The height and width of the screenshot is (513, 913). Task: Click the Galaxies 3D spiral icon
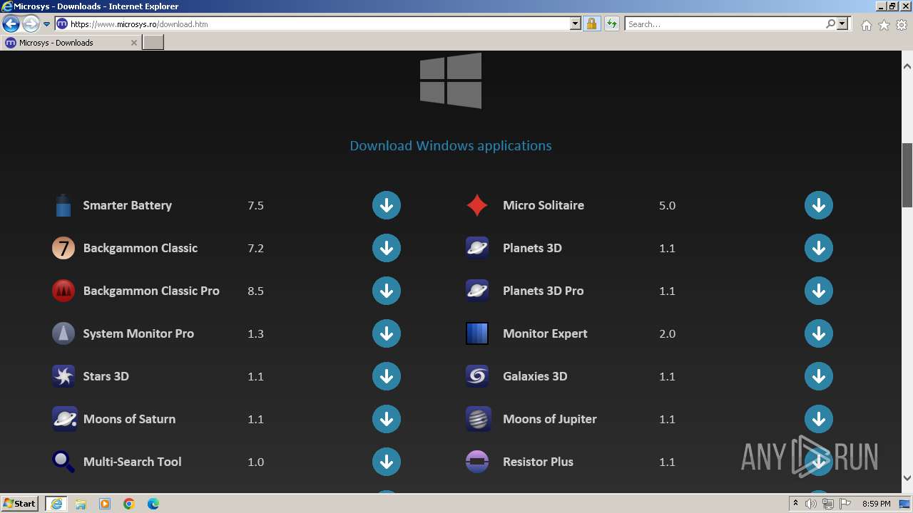476,376
